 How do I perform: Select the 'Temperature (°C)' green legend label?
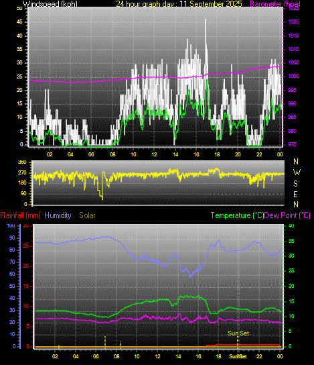(x=237, y=215)
